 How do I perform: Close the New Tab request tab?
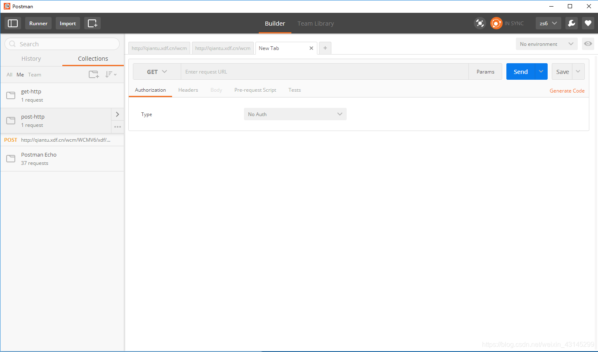[x=311, y=48]
